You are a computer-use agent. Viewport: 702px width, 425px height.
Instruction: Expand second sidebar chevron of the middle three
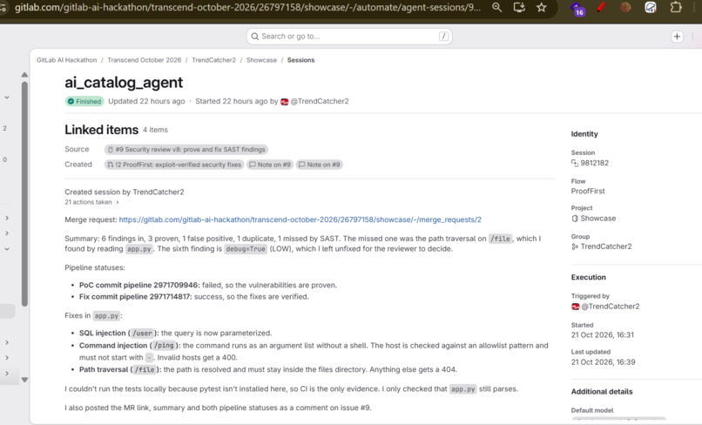[7, 233]
